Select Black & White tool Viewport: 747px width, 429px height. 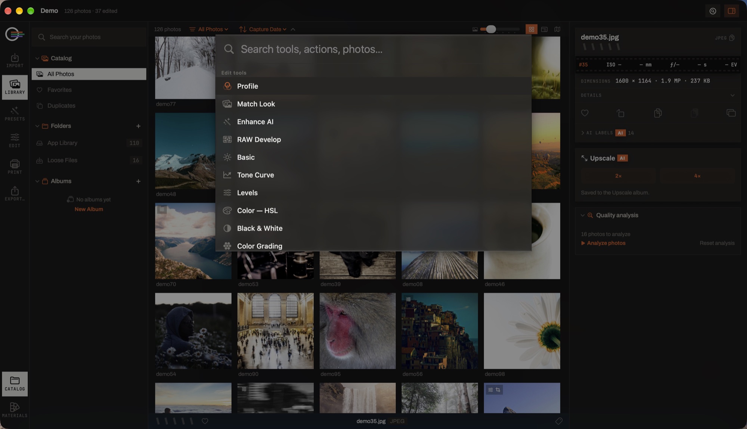373,228
